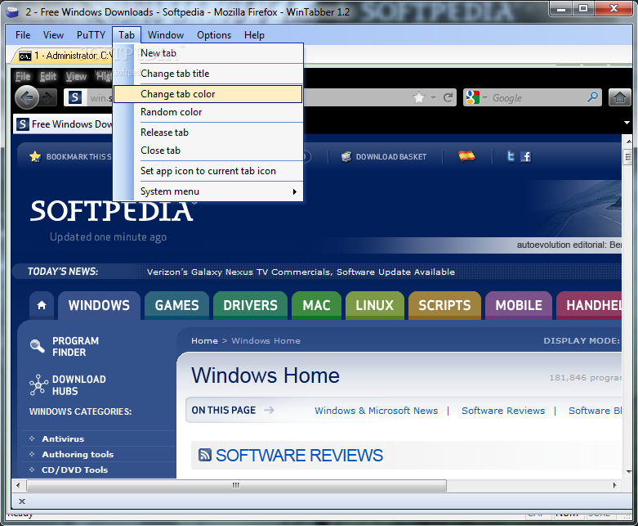Click the Program Finder magnifier icon

pos(37,346)
